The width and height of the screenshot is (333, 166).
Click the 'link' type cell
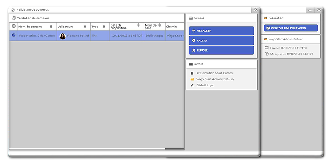pos(100,36)
